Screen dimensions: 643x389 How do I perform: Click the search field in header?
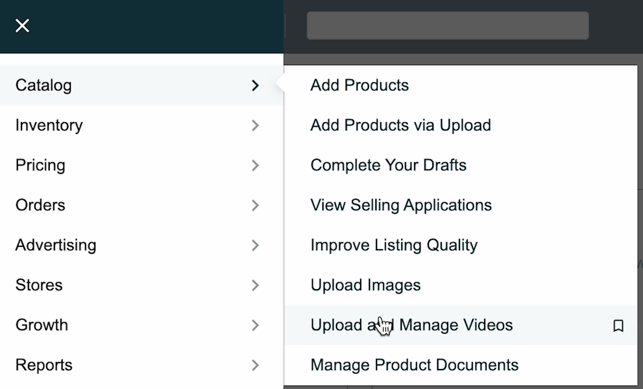coord(448,26)
